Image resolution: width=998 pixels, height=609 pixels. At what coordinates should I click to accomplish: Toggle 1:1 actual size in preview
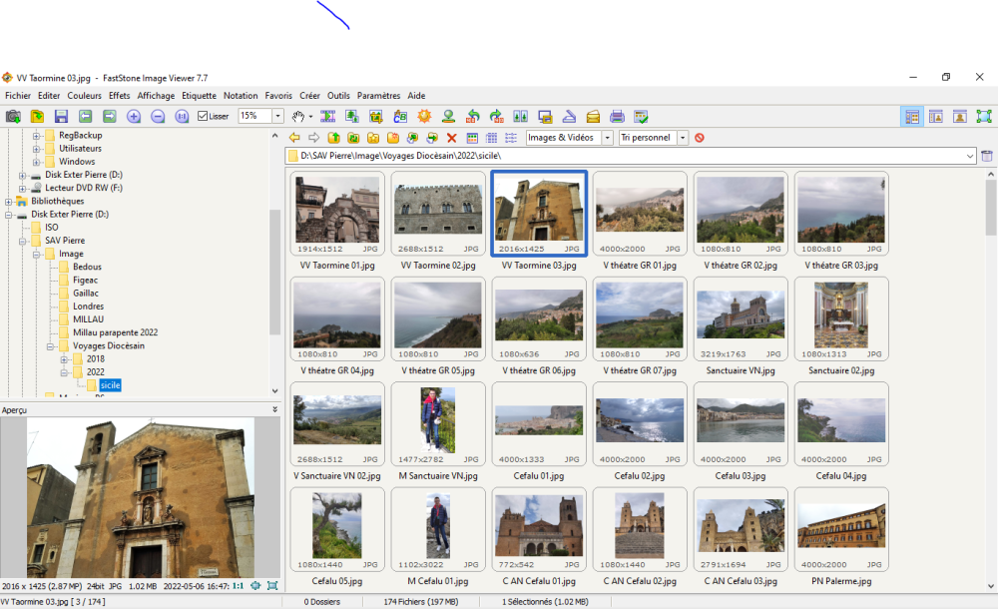click(239, 586)
